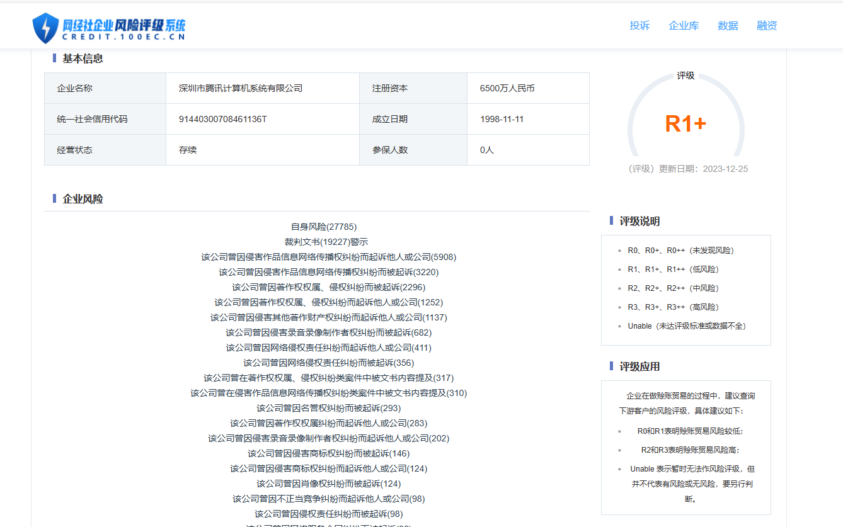Click the credit code 91440300708461136T
The image size is (843, 527).
223,119
